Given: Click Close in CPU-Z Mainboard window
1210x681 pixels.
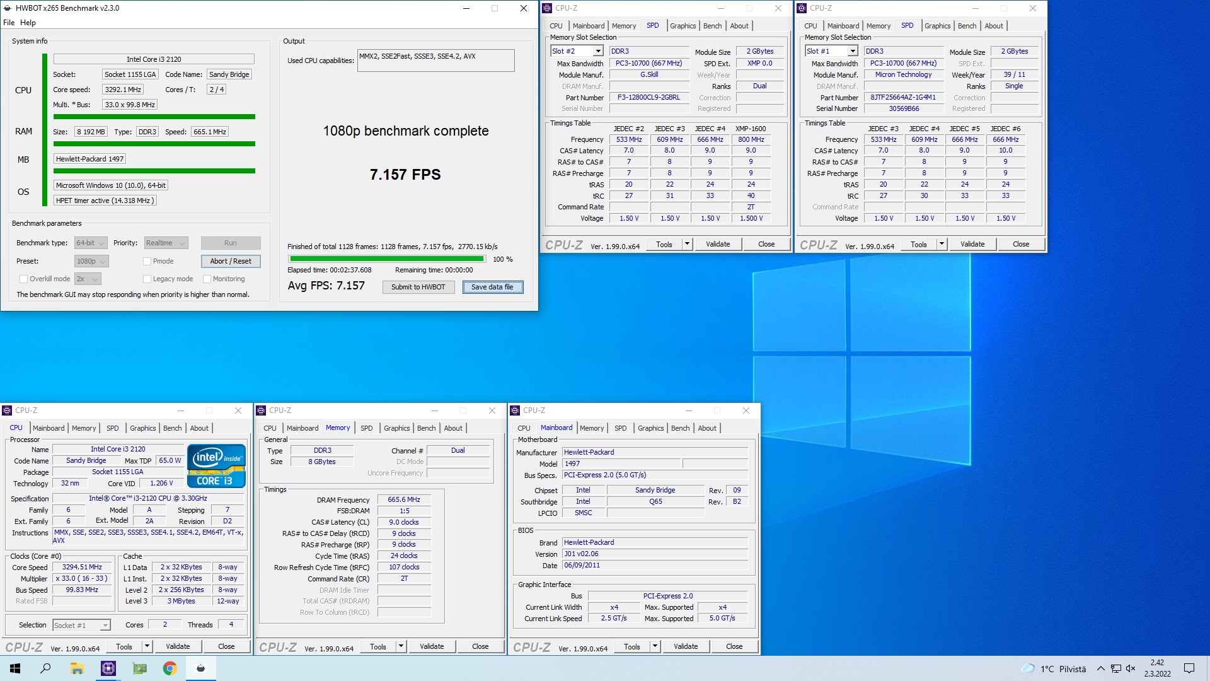Looking at the screenshot, I should pyautogui.click(x=734, y=646).
